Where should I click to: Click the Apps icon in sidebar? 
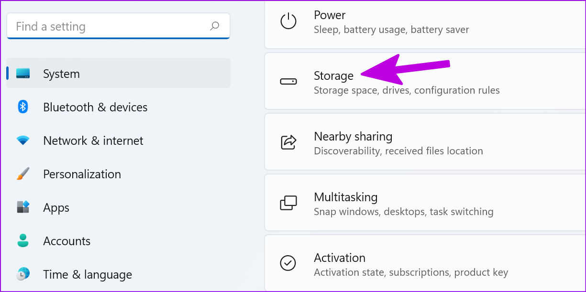(23, 207)
